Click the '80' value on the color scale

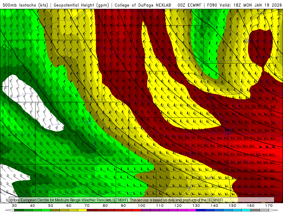pyautogui.click(x=105, y=206)
